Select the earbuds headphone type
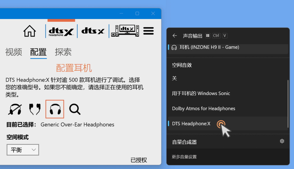294x169 pixels. pos(35,109)
